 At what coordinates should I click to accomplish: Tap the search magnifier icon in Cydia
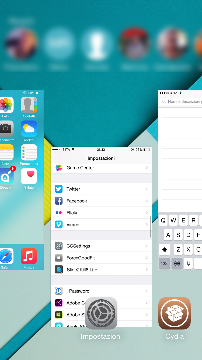point(164,101)
